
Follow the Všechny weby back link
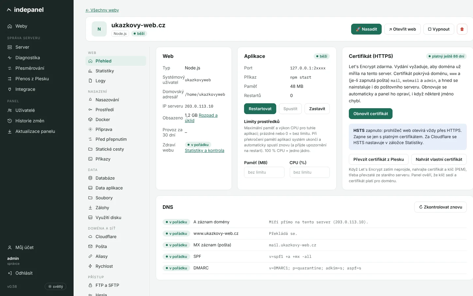pos(102,10)
